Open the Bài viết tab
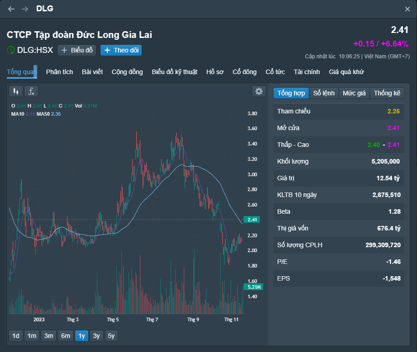Screen dimensions: 417x352 [92, 72]
